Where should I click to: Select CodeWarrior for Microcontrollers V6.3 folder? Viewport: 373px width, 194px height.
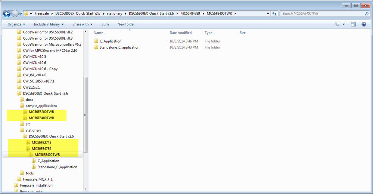click(x=52, y=44)
